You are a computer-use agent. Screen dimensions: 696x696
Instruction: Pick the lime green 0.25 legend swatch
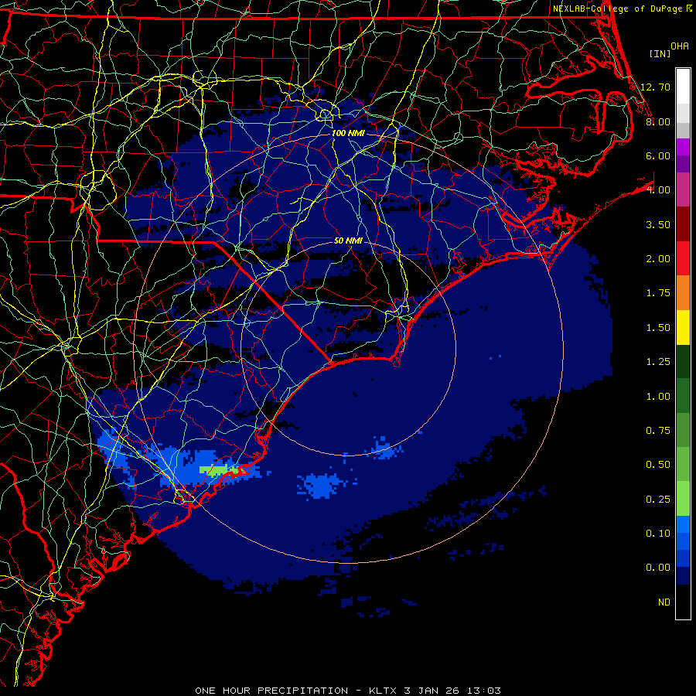click(683, 499)
